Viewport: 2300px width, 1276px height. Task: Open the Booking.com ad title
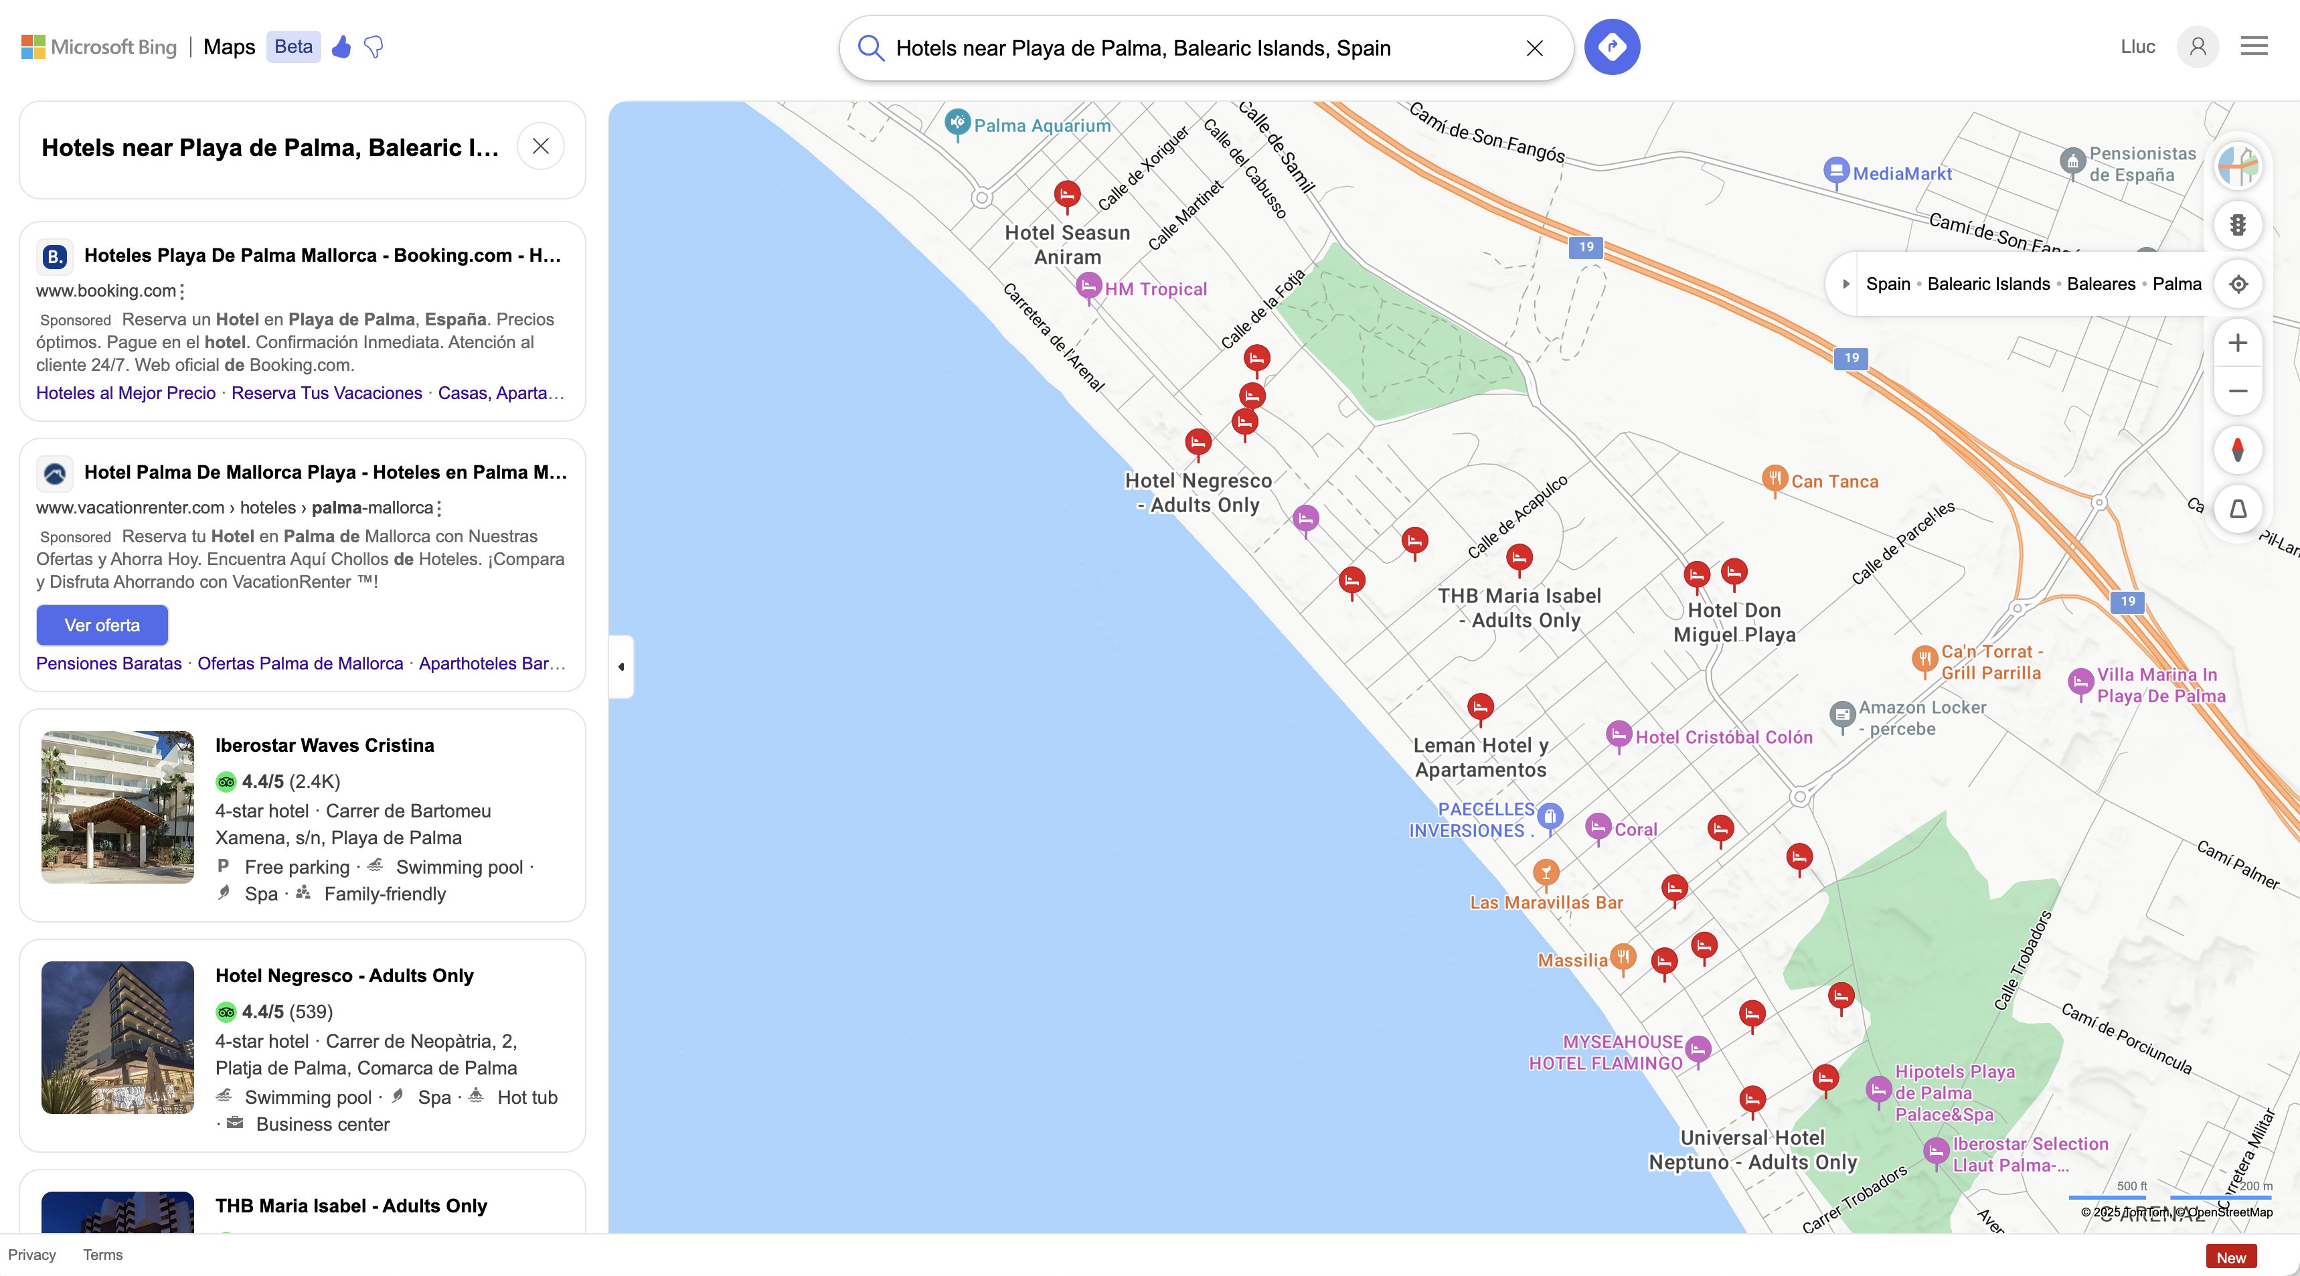coord(323,255)
